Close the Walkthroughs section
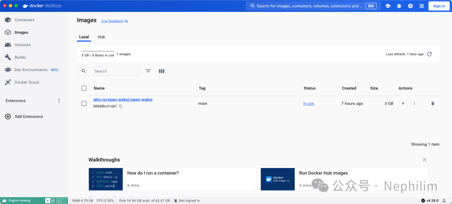The image size is (452, 204). click(x=424, y=160)
